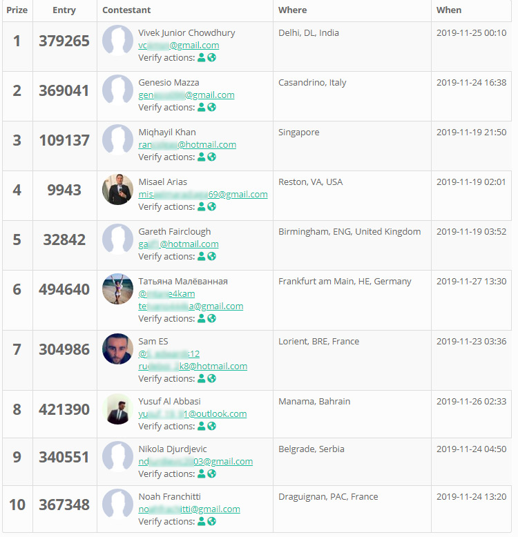Image resolution: width=518 pixels, height=537 pixels.
Task: Click Misael Arias's profile photo
Action: pyautogui.click(x=117, y=189)
